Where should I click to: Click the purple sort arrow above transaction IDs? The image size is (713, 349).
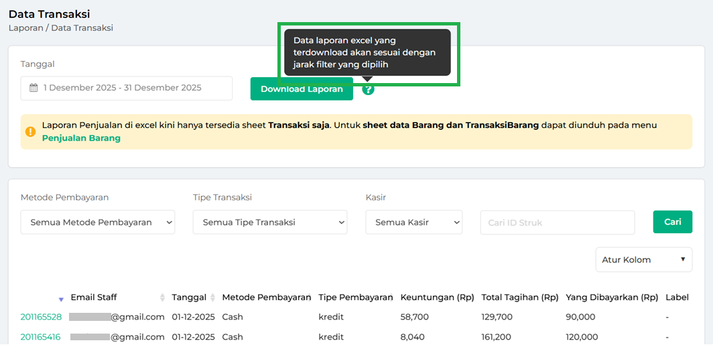[x=61, y=299]
